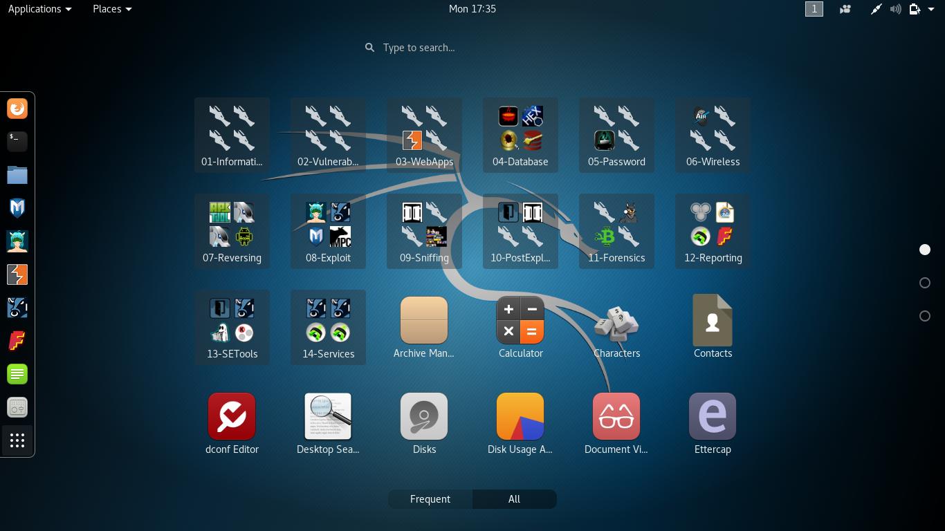
Task: Open Files from the dock
Action: (x=17, y=175)
